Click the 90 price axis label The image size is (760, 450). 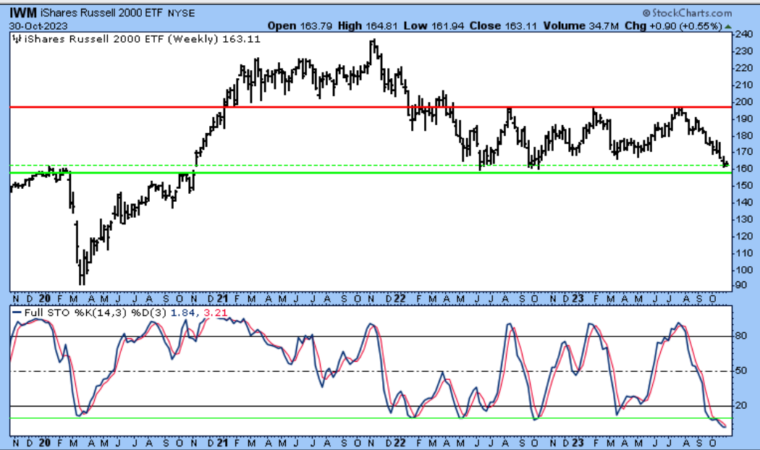(741, 285)
